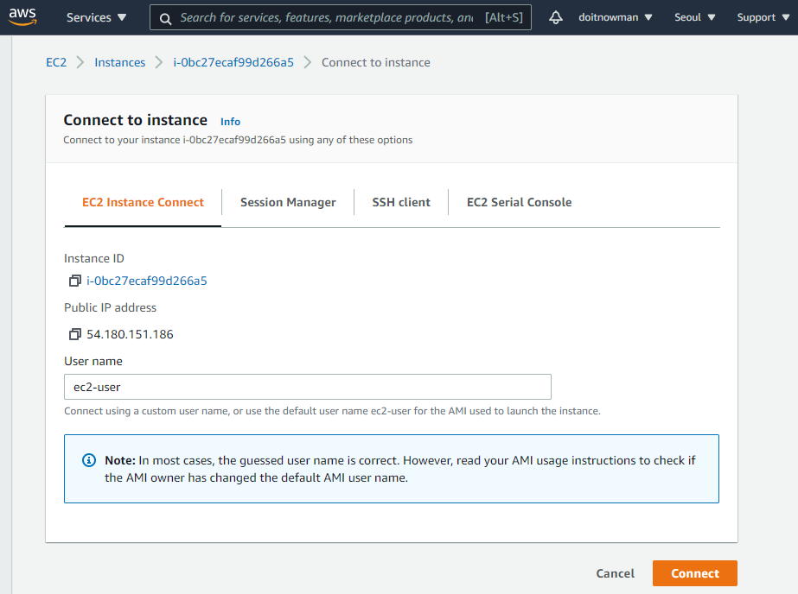Go to Instances breadcrumb

(x=119, y=62)
